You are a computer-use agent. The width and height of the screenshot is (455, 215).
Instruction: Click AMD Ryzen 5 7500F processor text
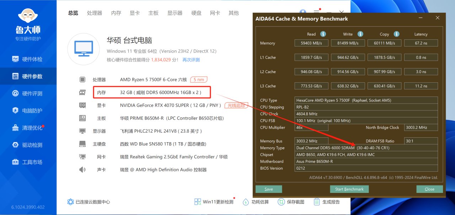(x=154, y=79)
